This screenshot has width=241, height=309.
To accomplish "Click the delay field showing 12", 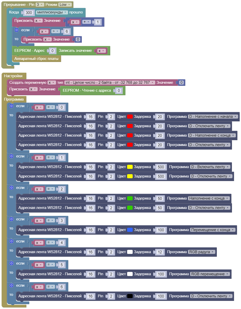I will click(x=160, y=252).
